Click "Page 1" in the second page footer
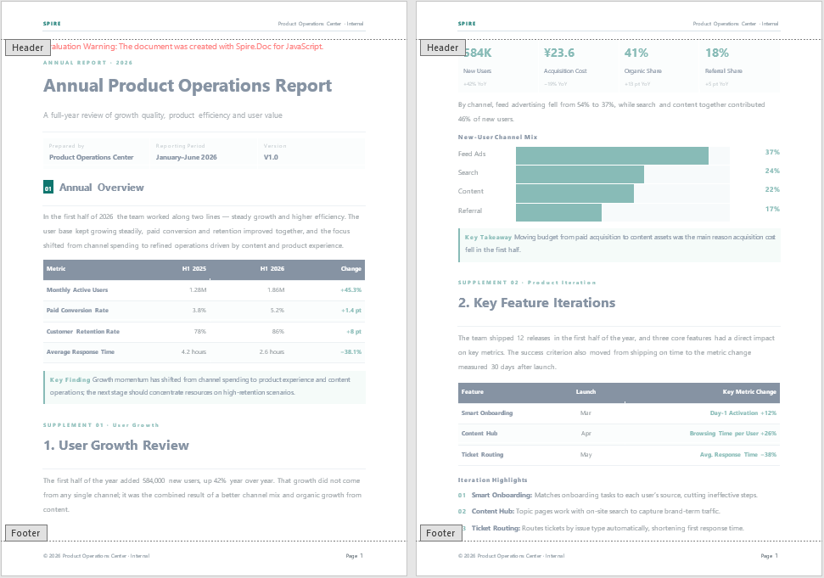The width and height of the screenshot is (824, 578). 770,555
